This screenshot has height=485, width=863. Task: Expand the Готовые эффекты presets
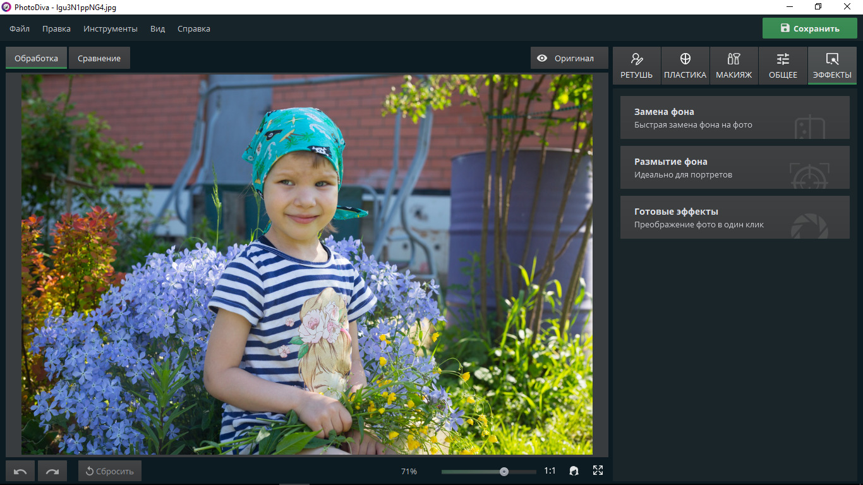[x=734, y=217]
